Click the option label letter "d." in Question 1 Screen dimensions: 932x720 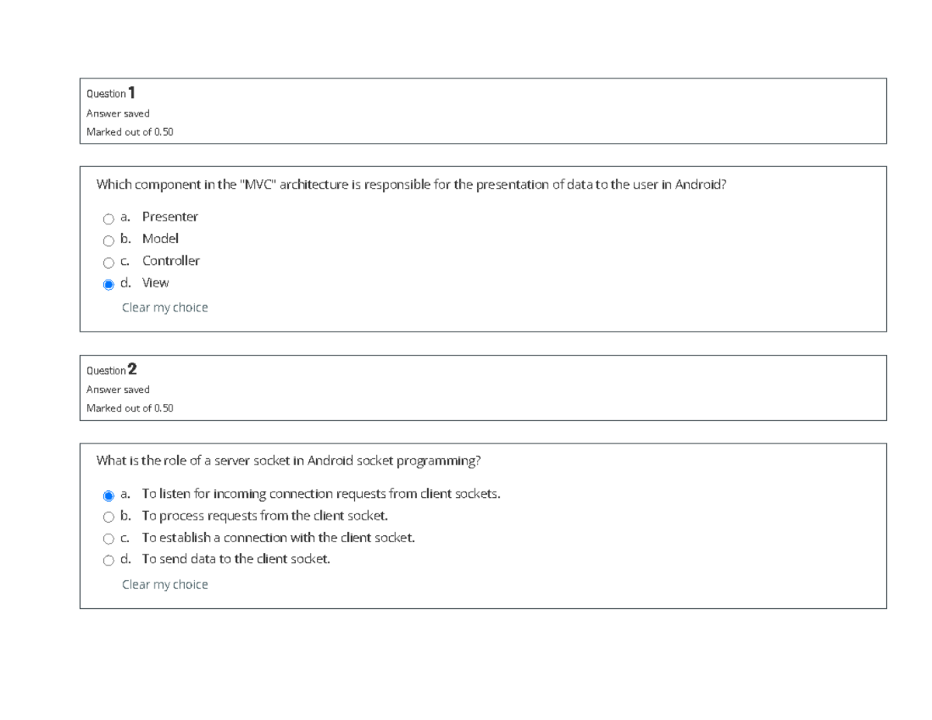pyautogui.click(x=126, y=283)
